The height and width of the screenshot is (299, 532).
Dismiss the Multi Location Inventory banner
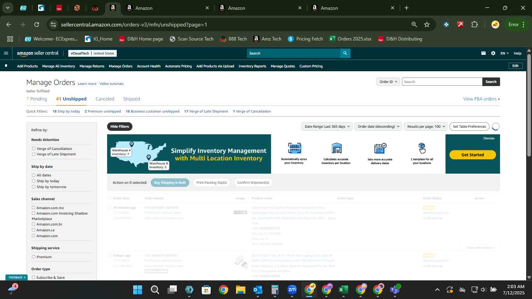489,138
